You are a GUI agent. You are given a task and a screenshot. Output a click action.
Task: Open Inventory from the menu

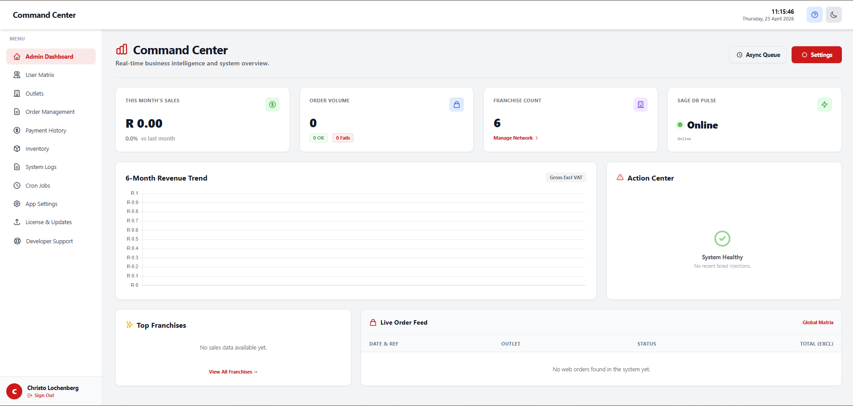pos(51,149)
